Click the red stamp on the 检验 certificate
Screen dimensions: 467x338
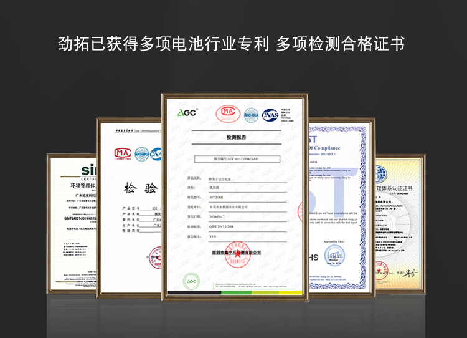click(x=155, y=258)
